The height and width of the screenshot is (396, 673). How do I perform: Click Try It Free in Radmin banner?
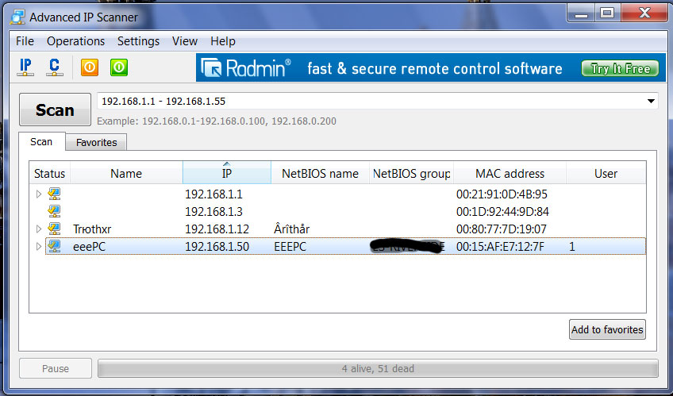coord(620,69)
